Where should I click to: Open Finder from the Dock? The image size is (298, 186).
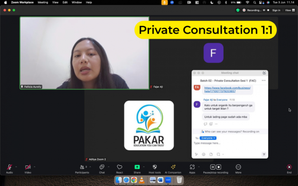coord(119,180)
